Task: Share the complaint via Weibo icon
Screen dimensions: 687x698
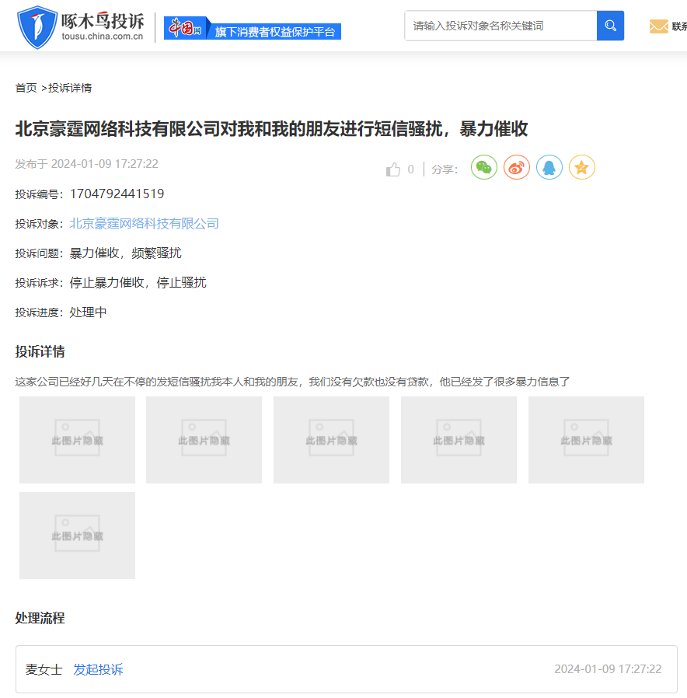Action: click(x=517, y=167)
